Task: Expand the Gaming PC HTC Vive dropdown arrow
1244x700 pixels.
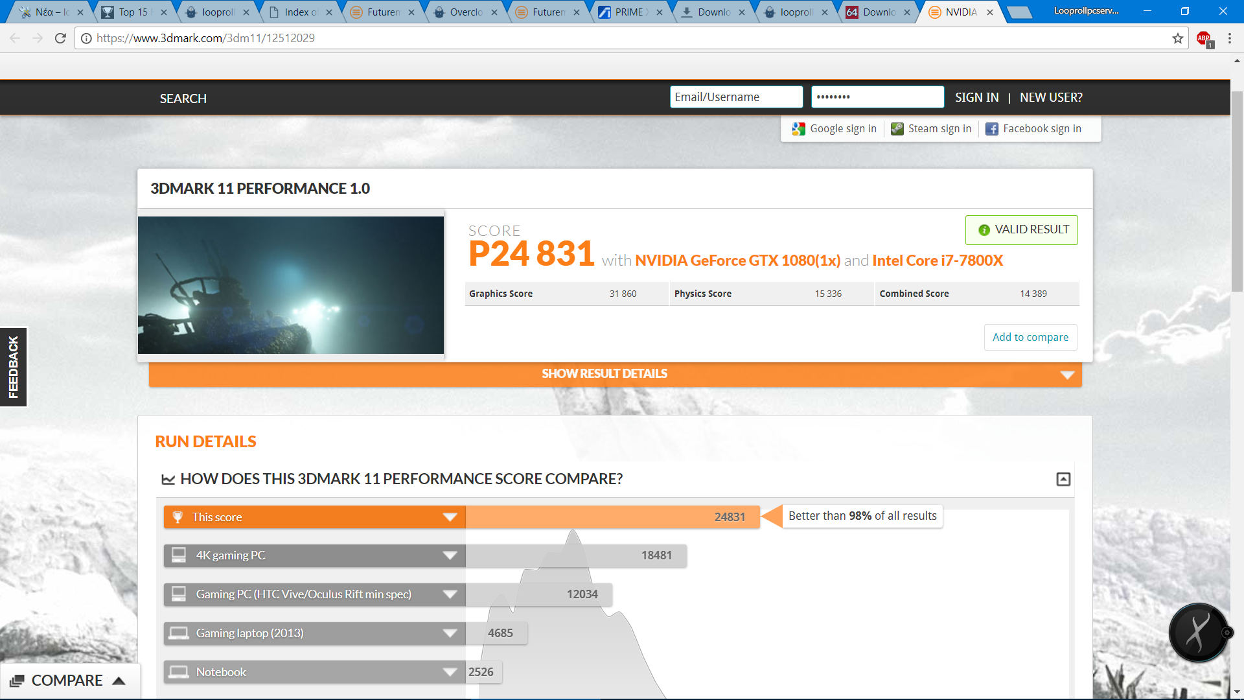Action: [450, 594]
